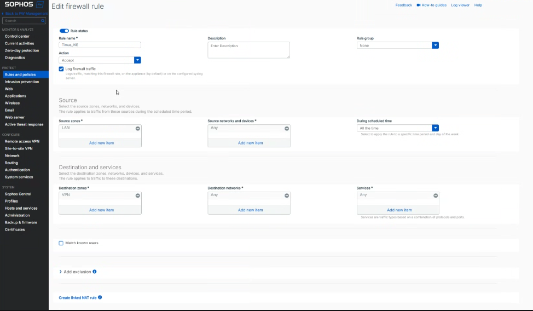Open Site-to-site VPN
Screen dimensions: 533x311
pos(19,149)
